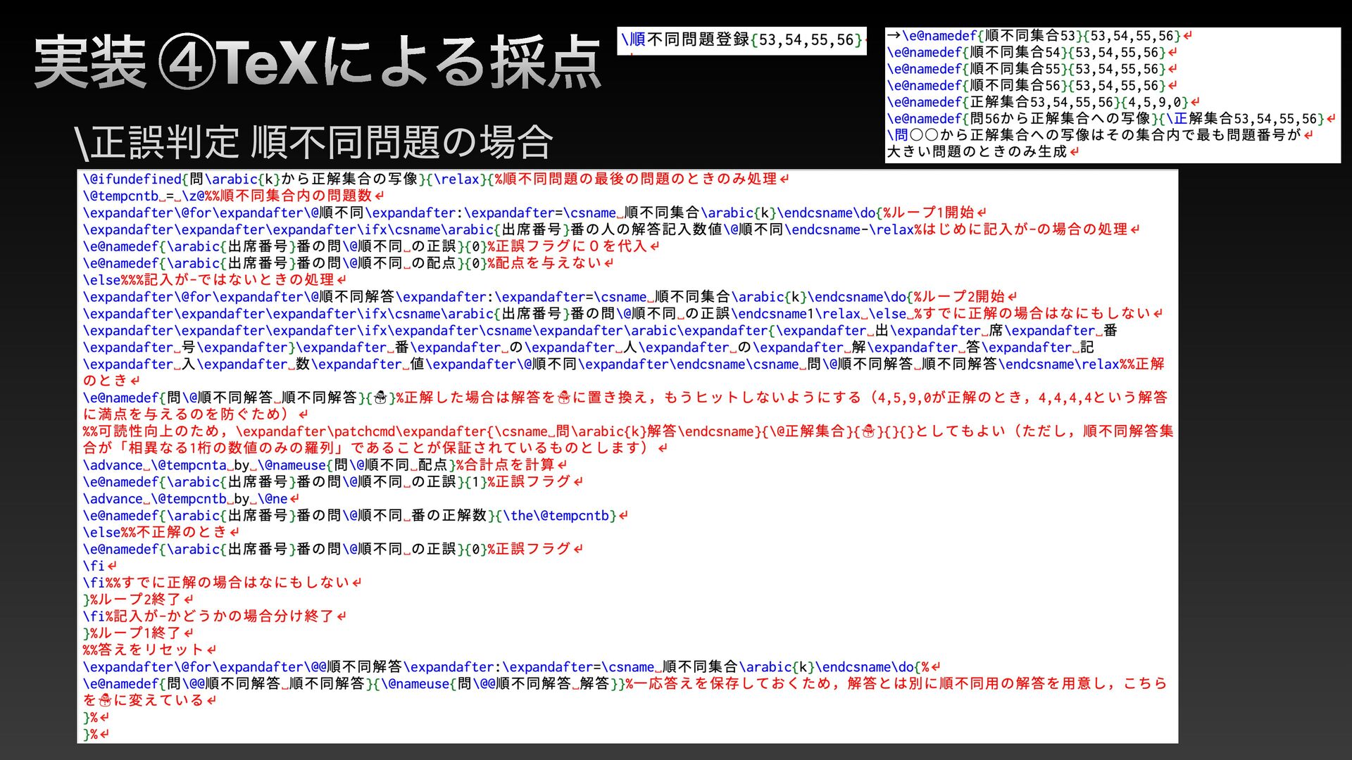Click the line "}%ループ2終了"
The image size is (1352, 760).
pyautogui.click(x=139, y=600)
